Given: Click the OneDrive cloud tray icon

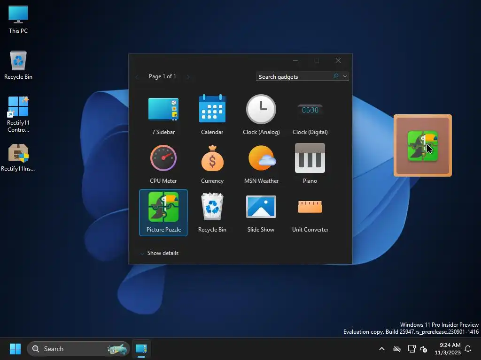Looking at the screenshot, I should [397, 349].
